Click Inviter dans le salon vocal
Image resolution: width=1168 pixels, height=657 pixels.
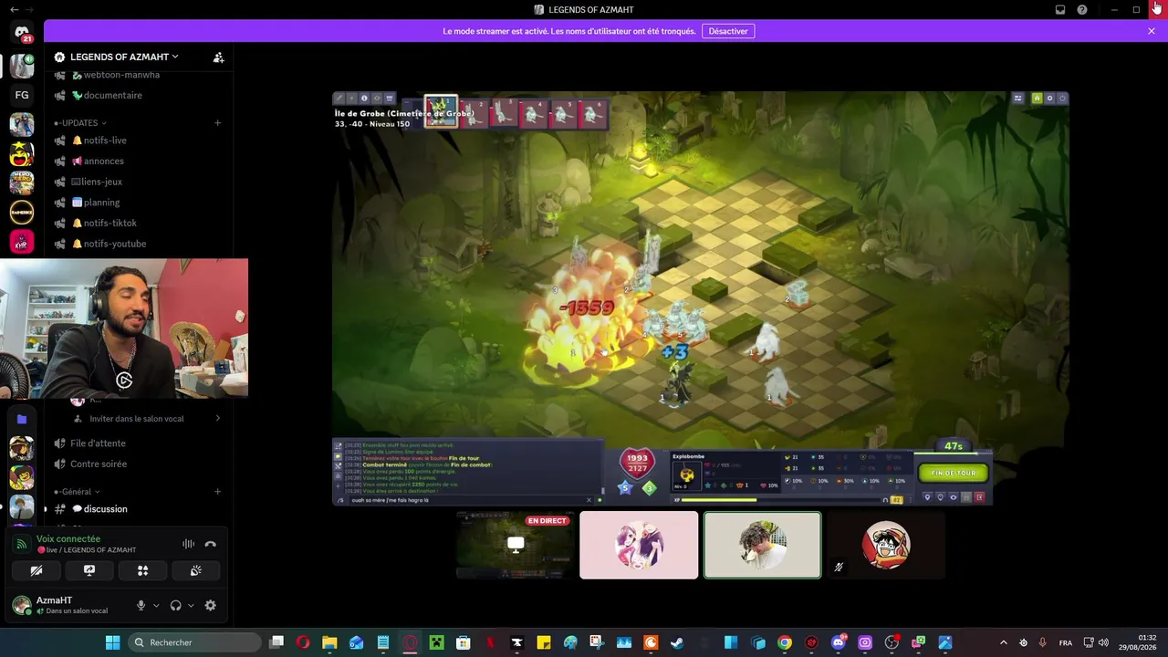coord(137,419)
